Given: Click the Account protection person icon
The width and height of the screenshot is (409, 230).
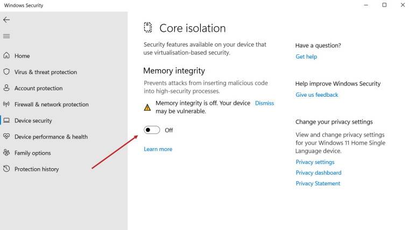Looking at the screenshot, I should [6, 88].
